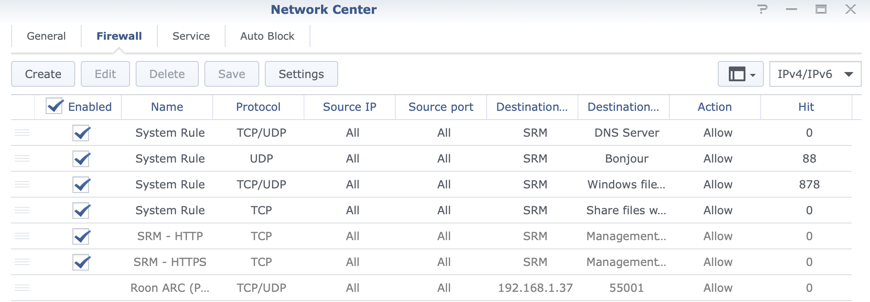This screenshot has height=302, width=870.
Task: Open the column view dropdown arrow
Action: tap(753, 75)
